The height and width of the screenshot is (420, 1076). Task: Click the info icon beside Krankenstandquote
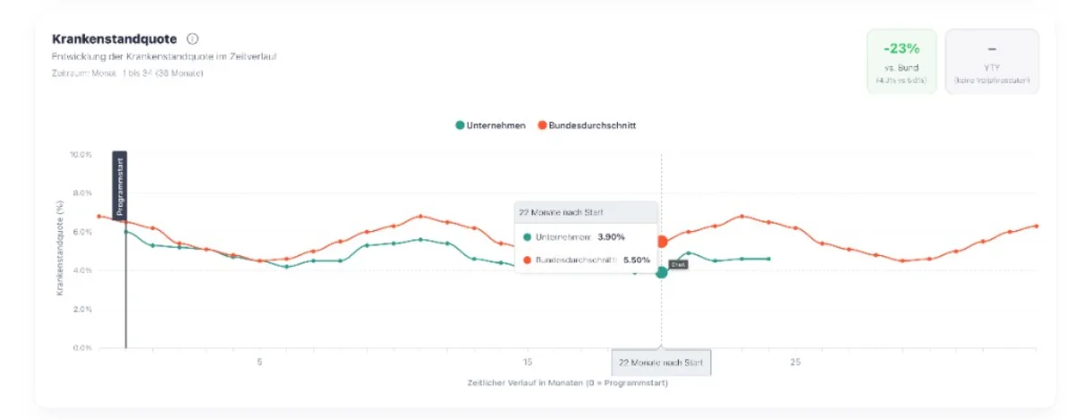[193, 39]
